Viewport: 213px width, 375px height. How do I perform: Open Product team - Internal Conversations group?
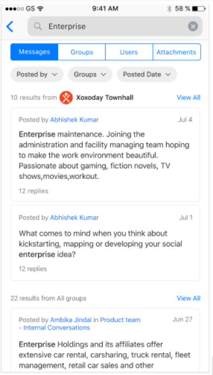coord(80,324)
